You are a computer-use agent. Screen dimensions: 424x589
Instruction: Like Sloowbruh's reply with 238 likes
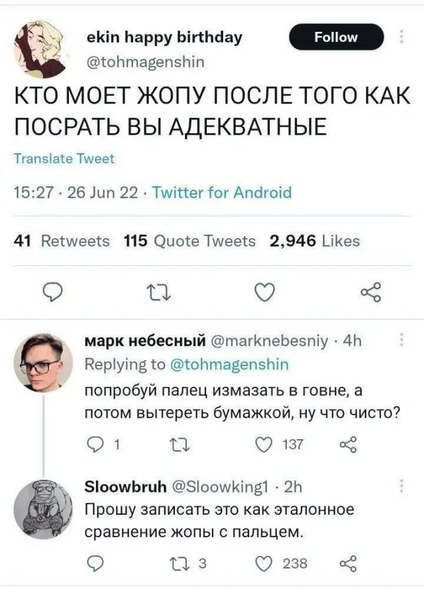[x=264, y=563]
